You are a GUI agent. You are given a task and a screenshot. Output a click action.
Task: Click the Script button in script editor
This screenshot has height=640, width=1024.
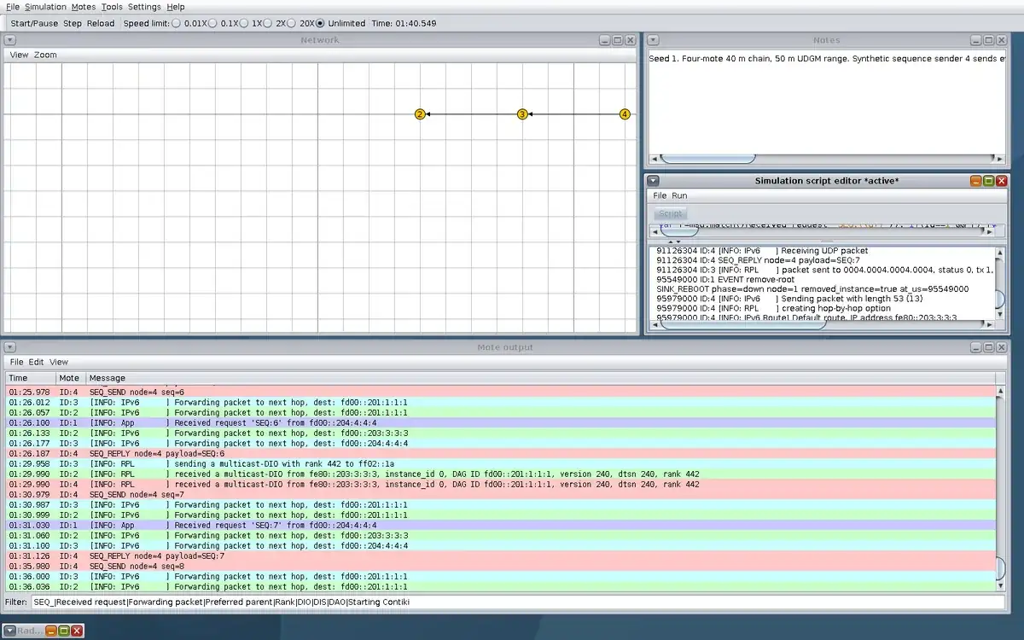671,213
